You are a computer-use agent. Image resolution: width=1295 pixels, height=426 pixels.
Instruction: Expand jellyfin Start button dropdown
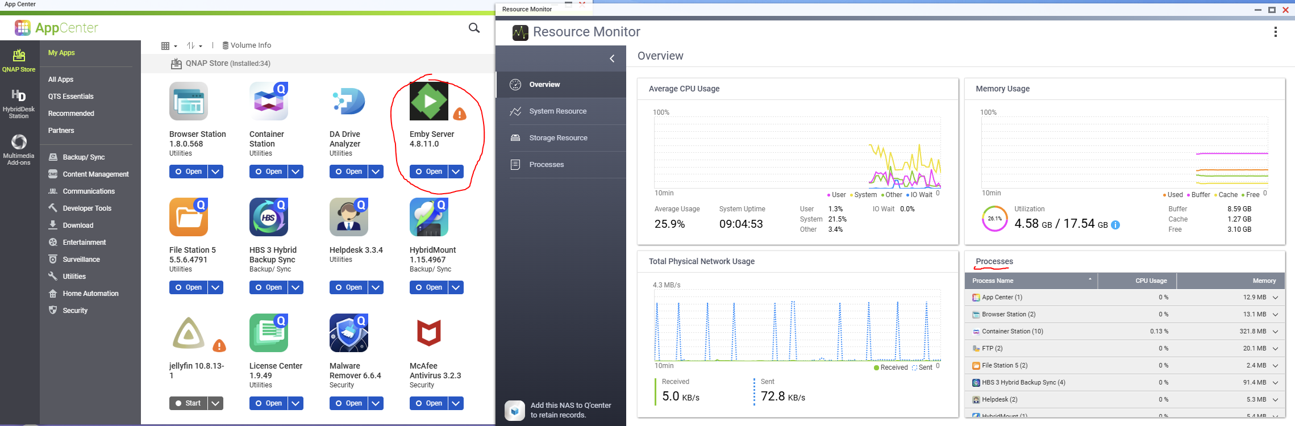(215, 403)
